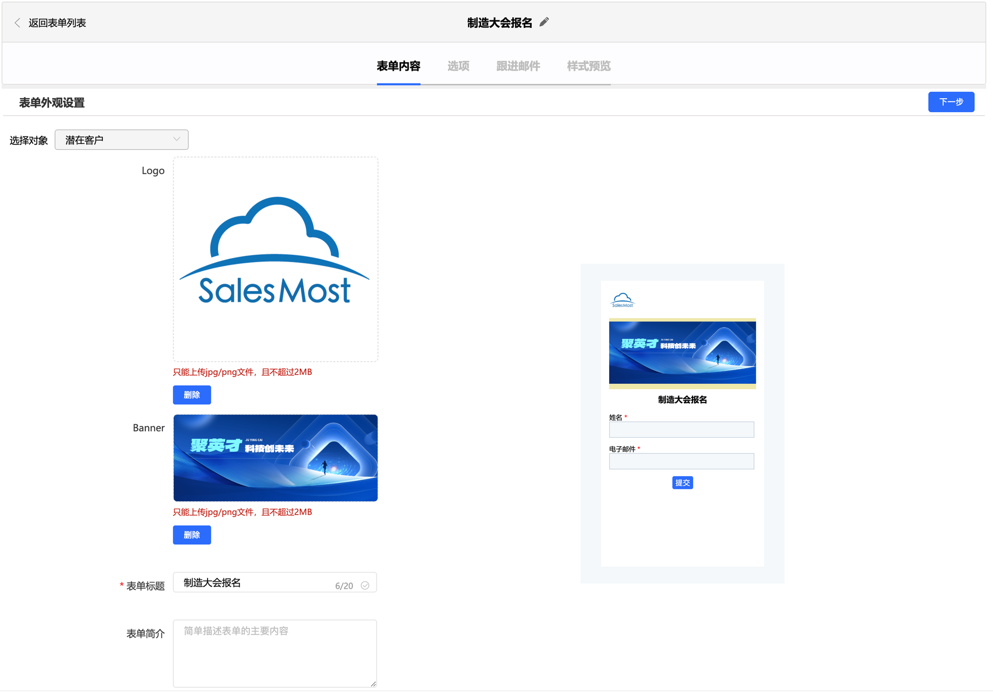This screenshot has height=692, width=993.
Task: Go to the 样式预览 tab
Action: [588, 66]
